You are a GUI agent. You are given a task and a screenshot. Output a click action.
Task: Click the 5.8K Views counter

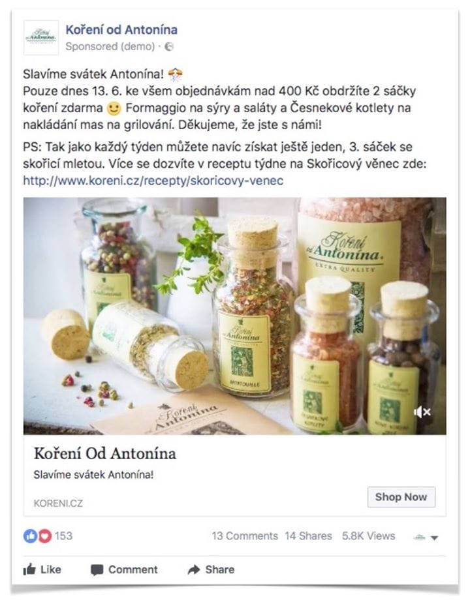point(368,536)
